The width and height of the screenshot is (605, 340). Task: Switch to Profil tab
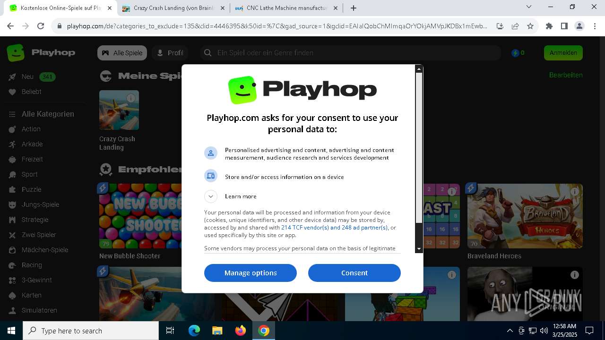tap(170, 53)
